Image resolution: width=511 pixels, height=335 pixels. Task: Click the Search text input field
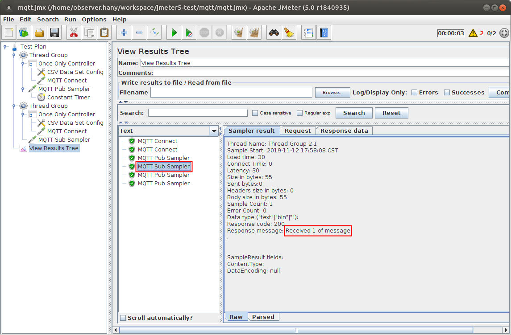click(x=198, y=113)
